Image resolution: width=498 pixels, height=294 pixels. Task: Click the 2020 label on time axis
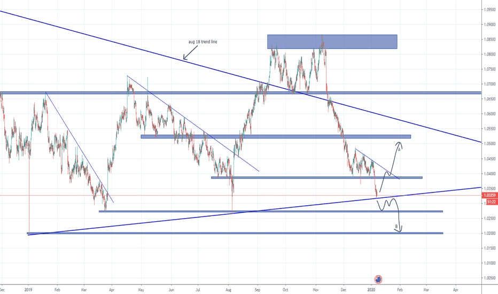(371, 290)
